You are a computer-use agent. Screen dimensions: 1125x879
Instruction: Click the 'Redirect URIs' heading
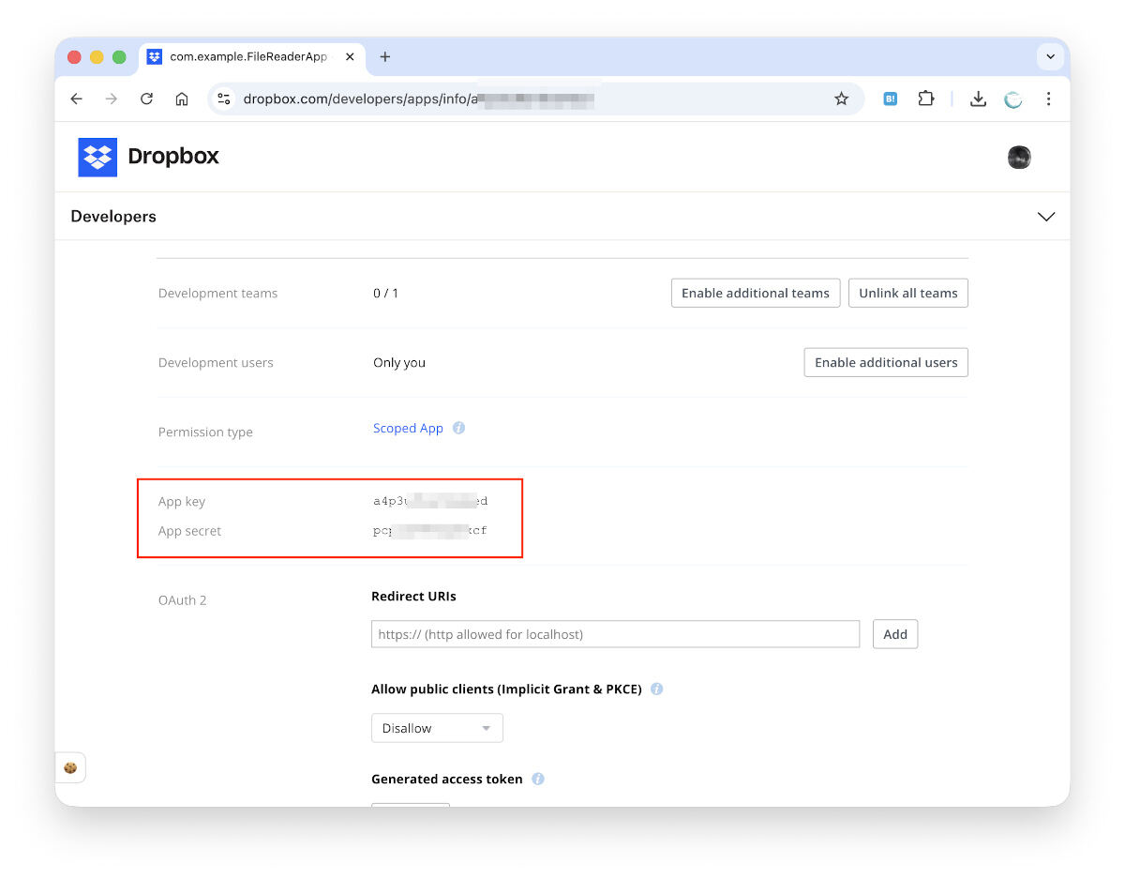(413, 596)
